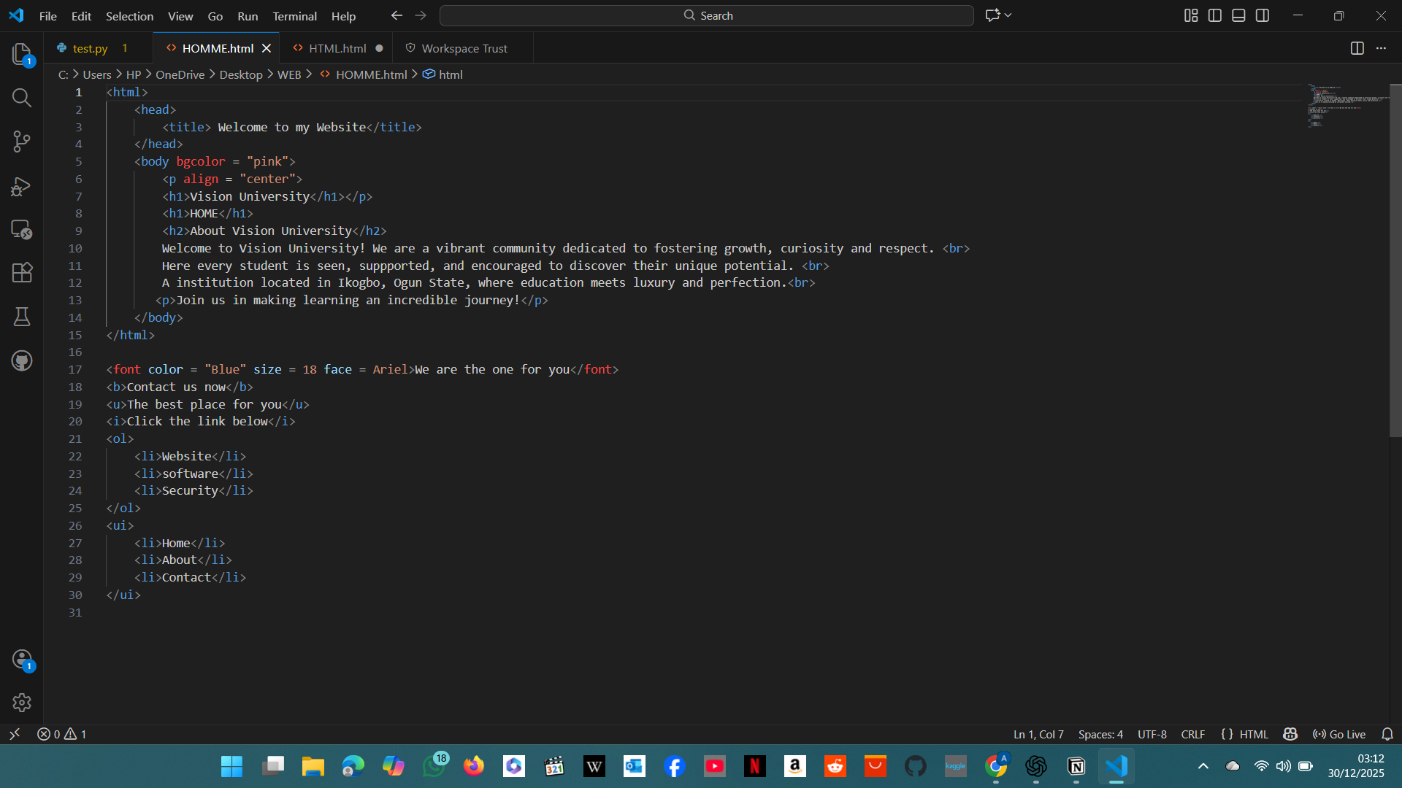The image size is (1402, 788).
Task: Switch to the HTML.html tab
Action: pyautogui.click(x=337, y=48)
